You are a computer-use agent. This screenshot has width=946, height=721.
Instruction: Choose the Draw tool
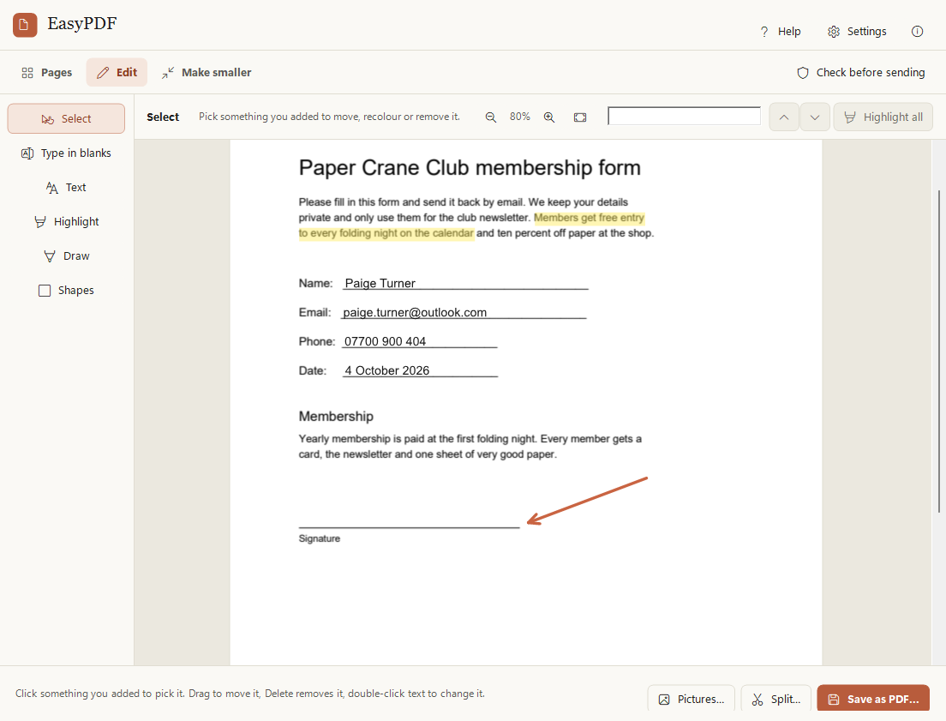pos(66,256)
